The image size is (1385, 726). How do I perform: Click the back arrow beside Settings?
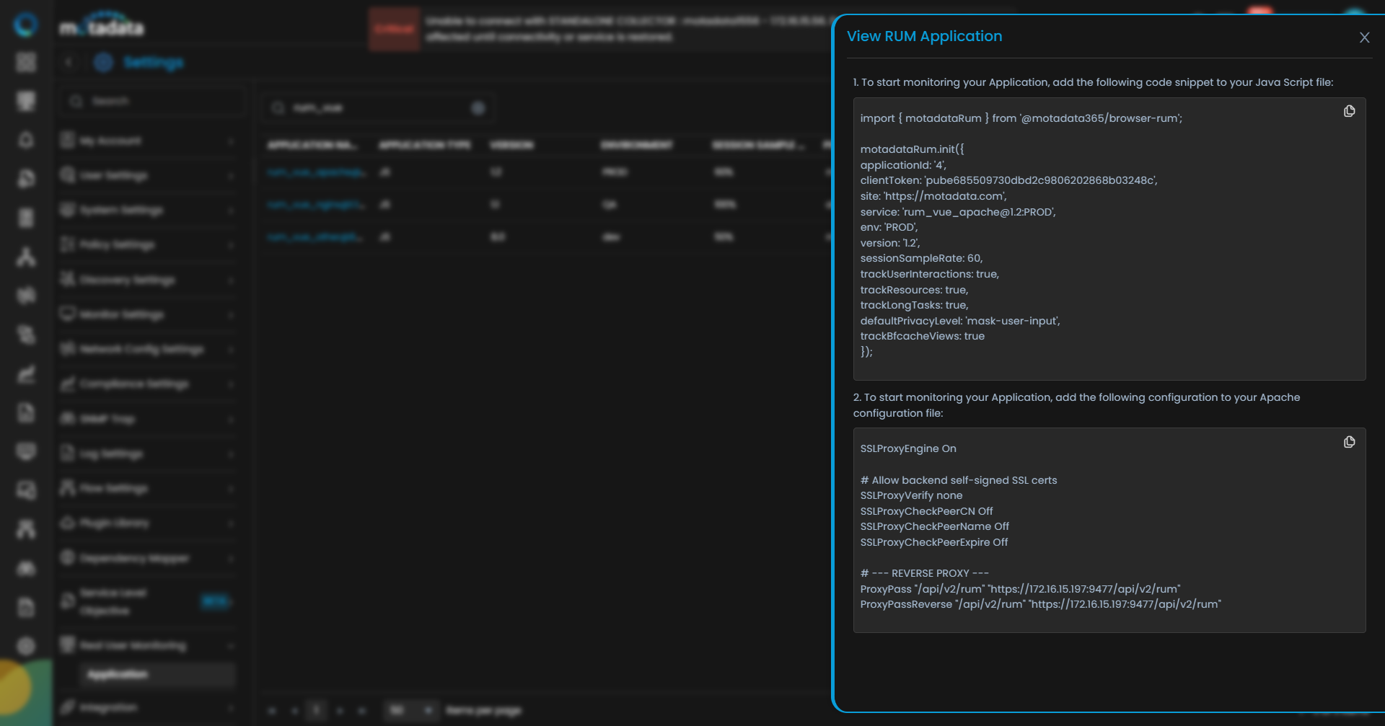pos(69,63)
